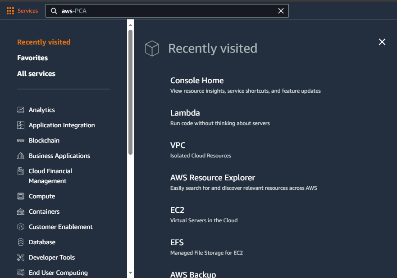Screen dimensions: 397x278
Task: Click the Blockchain category icon
Action: tap(21, 140)
